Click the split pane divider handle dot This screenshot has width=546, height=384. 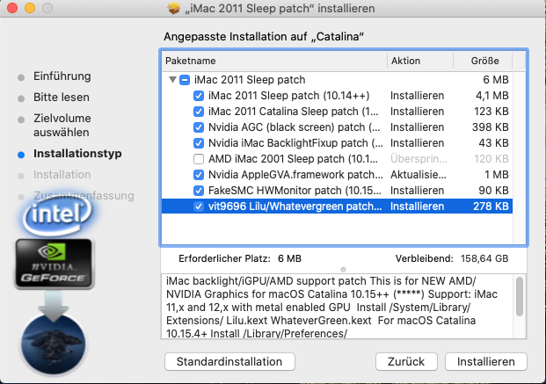pyautogui.click(x=344, y=270)
